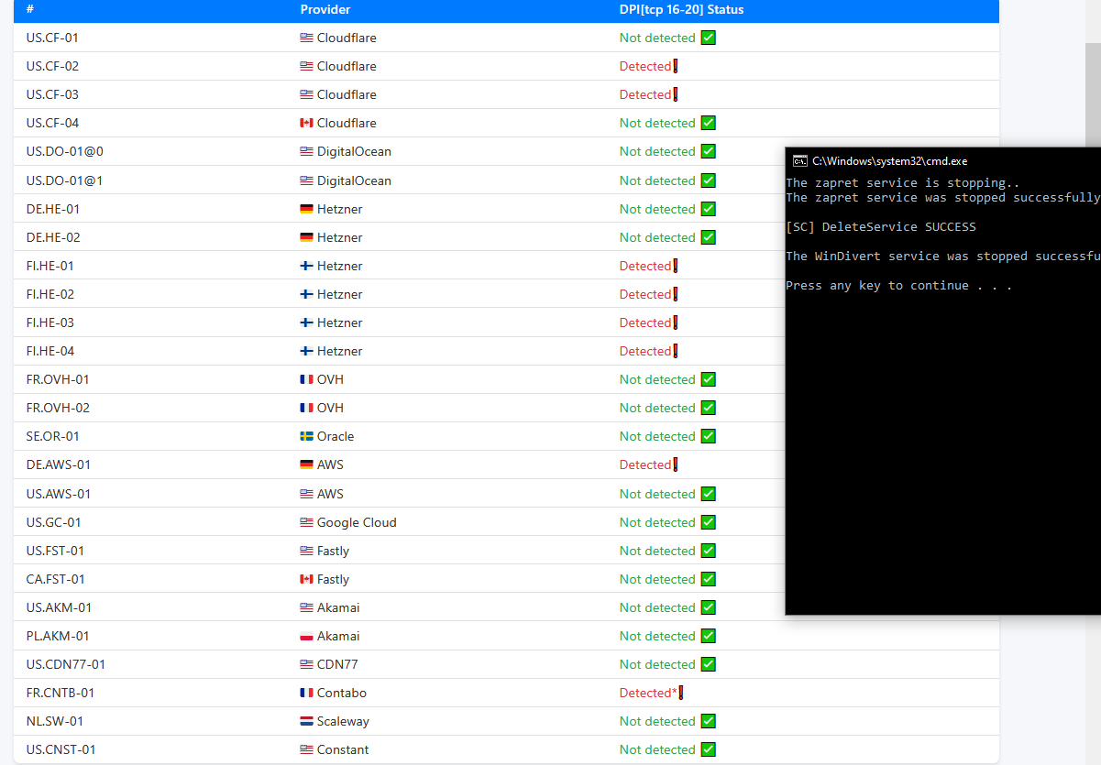Click the green checkmark in row US.CDN77-01
Screen dimensions: 1101x765
click(x=708, y=664)
